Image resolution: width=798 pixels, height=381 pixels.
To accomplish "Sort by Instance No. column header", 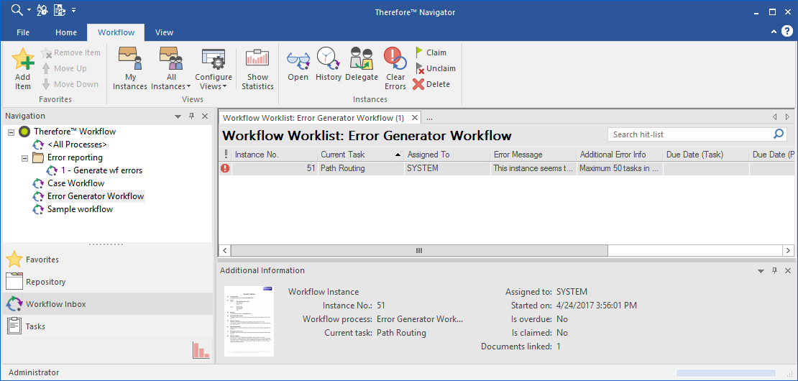I will pos(275,155).
